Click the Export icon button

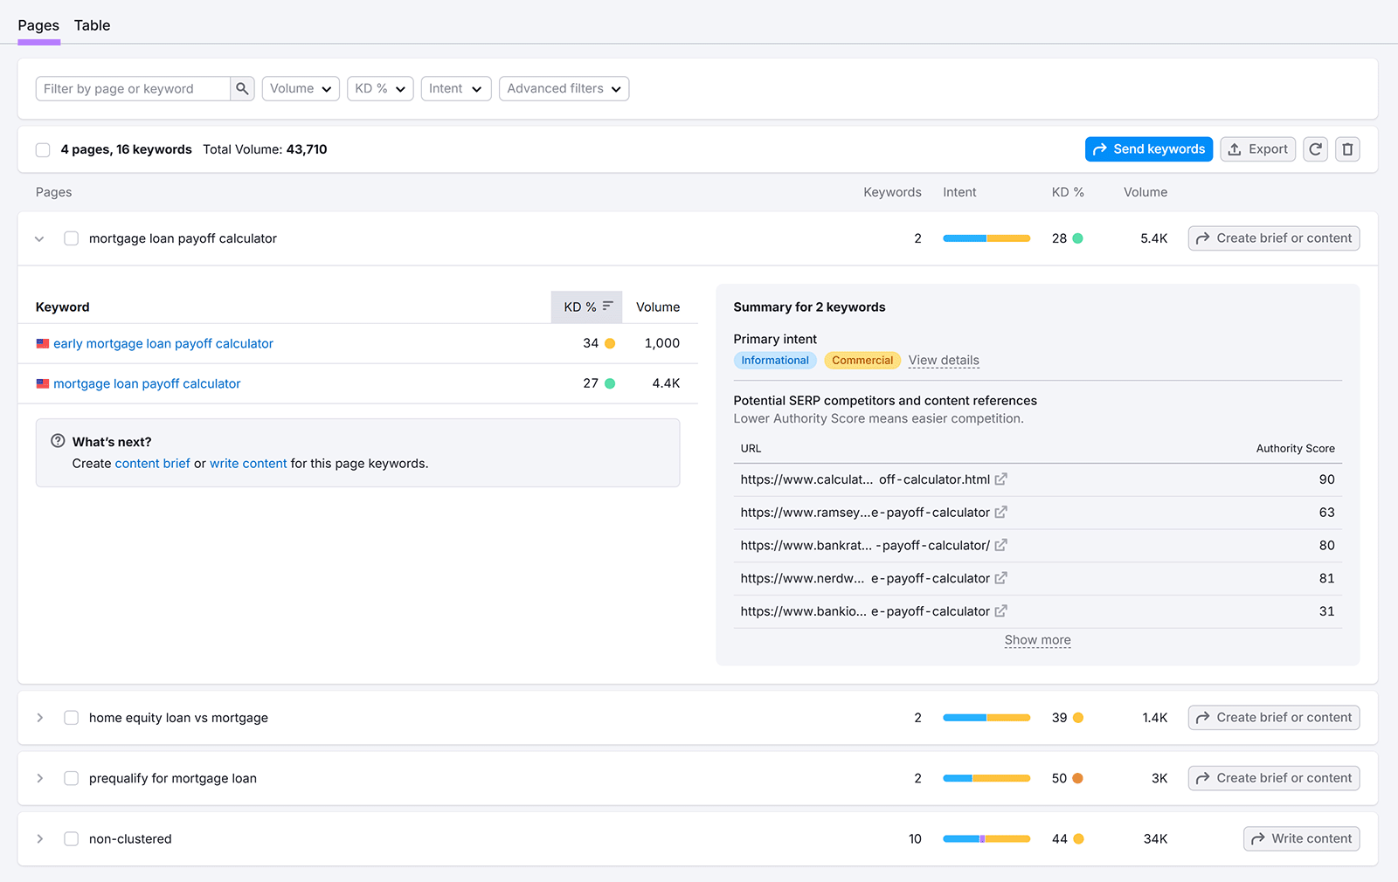pos(1257,148)
